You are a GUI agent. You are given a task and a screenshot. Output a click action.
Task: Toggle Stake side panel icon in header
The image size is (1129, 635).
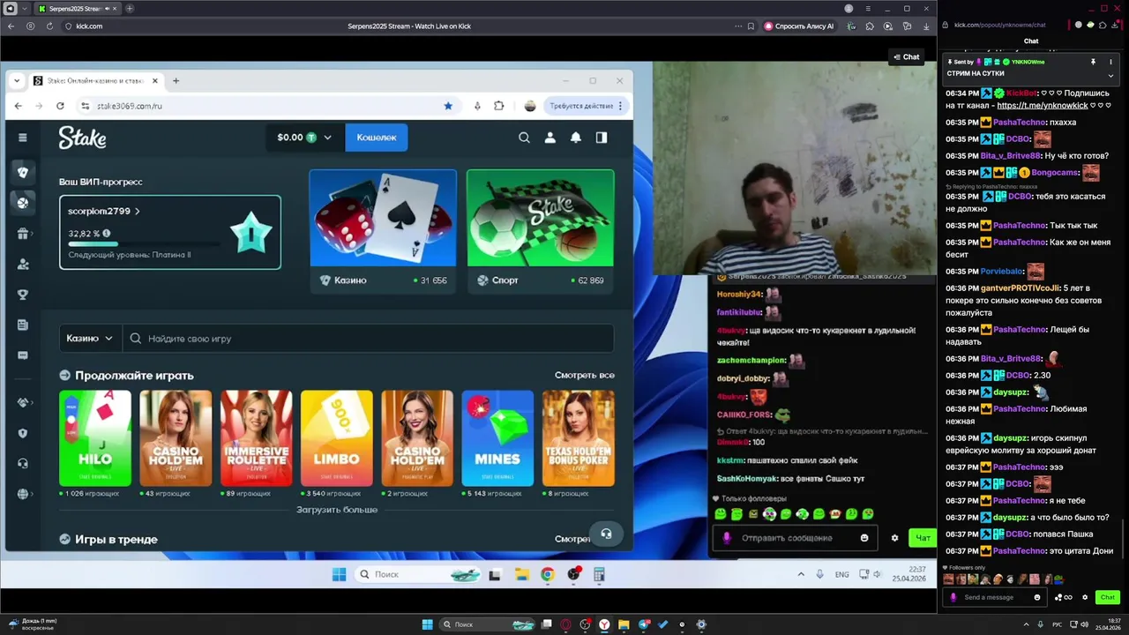(x=602, y=138)
